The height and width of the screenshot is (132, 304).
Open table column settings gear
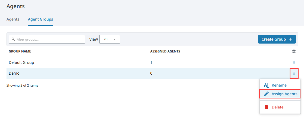(x=294, y=51)
